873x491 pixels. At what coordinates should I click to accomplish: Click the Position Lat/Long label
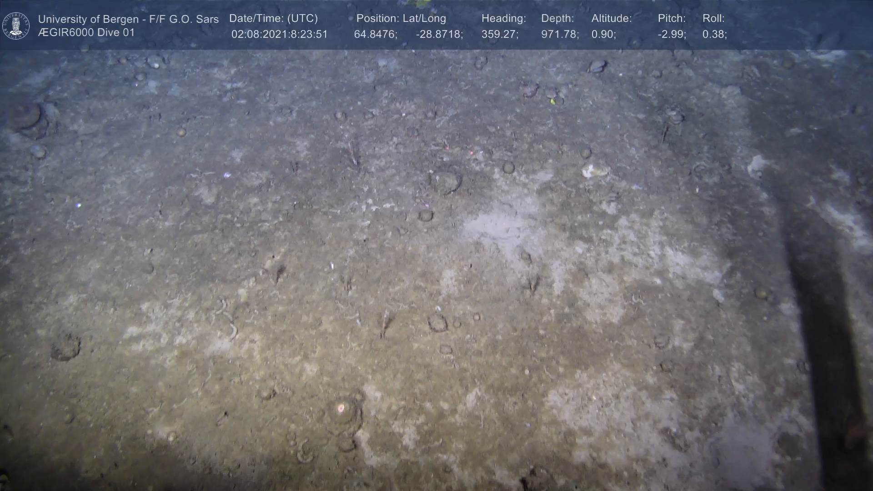401,19
